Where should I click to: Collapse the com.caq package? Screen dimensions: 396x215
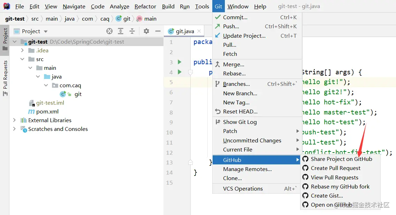[x=46, y=85]
